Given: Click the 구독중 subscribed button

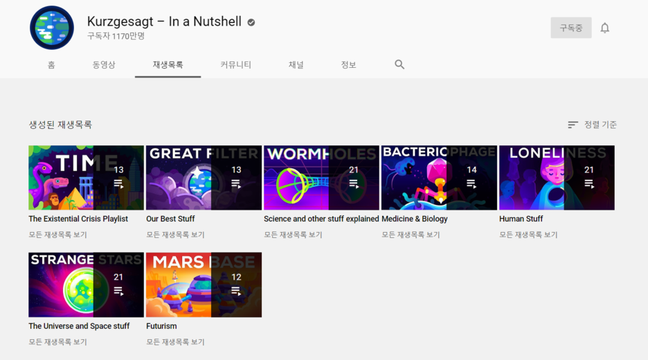Looking at the screenshot, I should pyautogui.click(x=570, y=28).
